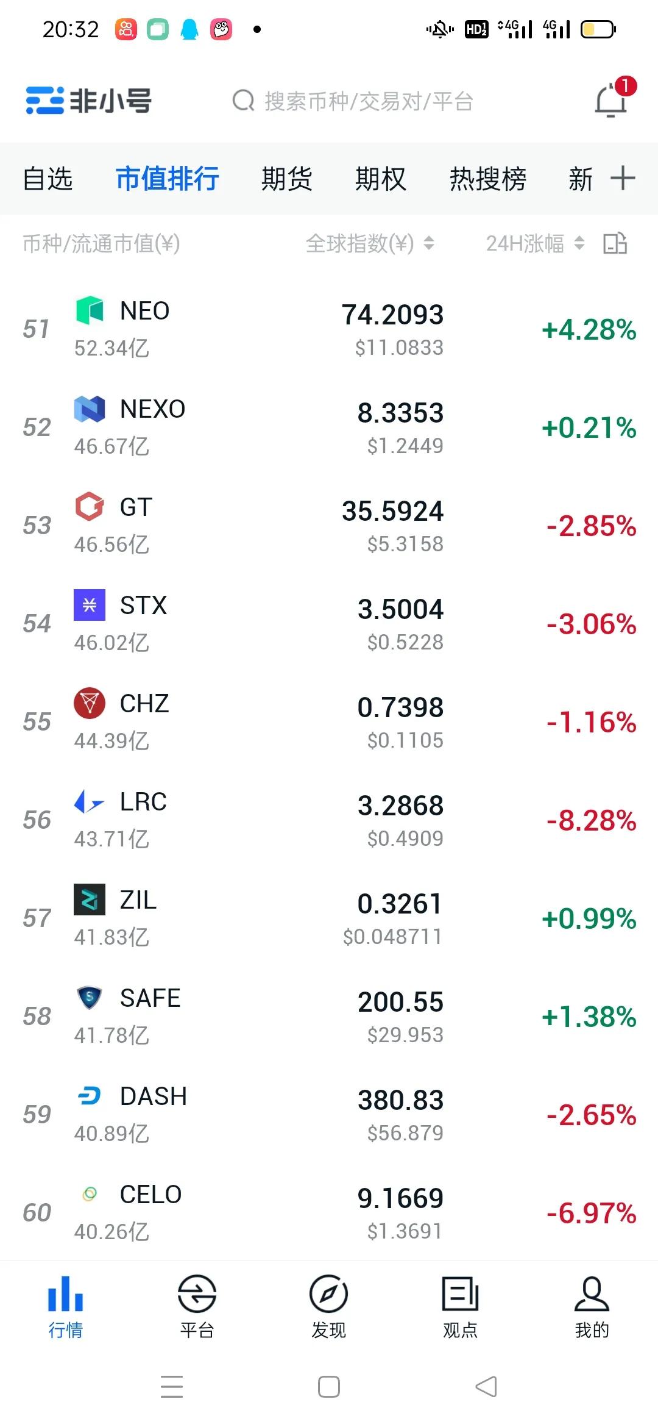Tap the 非小号 logo
This screenshot has width=658, height=1427.
88,101
